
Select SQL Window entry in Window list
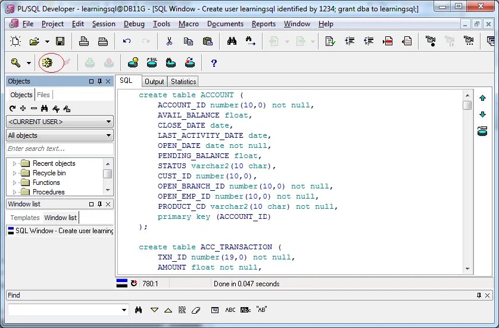tap(61, 231)
